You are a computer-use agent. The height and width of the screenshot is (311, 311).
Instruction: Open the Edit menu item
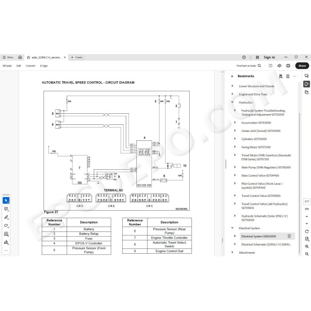point(19,66)
